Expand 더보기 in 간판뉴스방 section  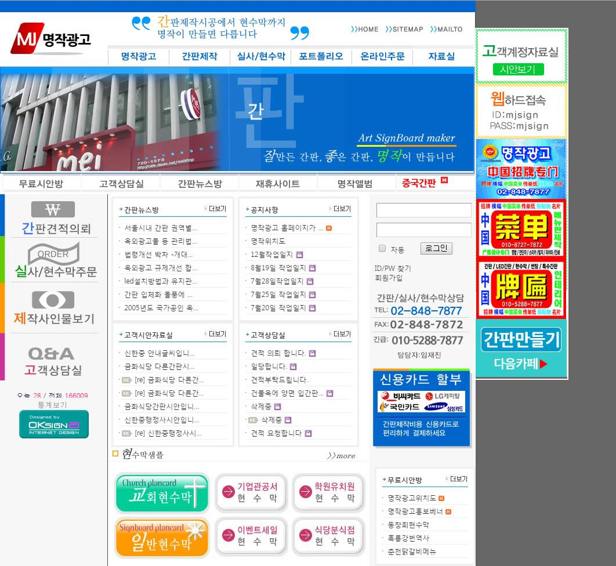[215, 209]
